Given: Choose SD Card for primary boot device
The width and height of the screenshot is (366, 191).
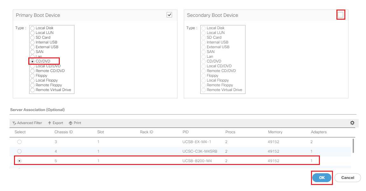Looking at the screenshot, I should (x=32, y=38).
